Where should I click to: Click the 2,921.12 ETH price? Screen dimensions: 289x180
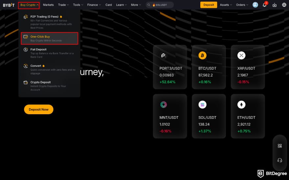tap(244, 124)
